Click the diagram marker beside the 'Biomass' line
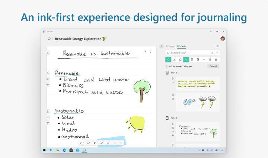This screenshot has height=158, width=268. (48, 85)
